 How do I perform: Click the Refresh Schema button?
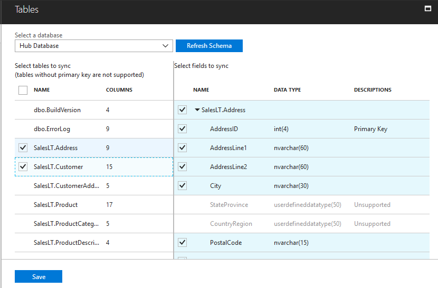click(209, 46)
